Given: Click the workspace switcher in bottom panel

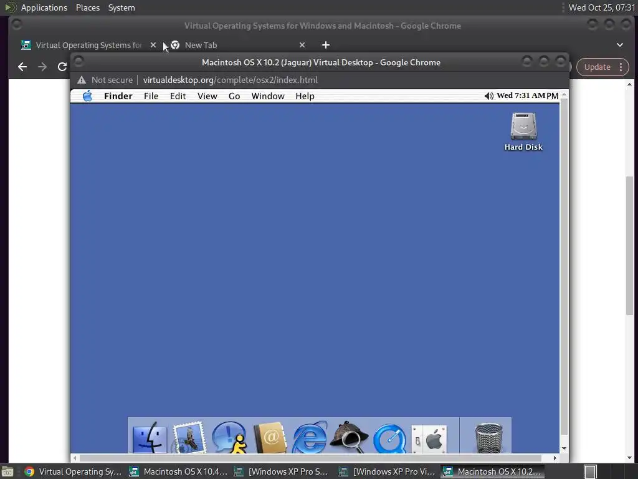Looking at the screenshot, I should (590, 472).
